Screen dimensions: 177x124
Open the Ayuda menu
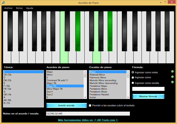[x=29, y=8]
